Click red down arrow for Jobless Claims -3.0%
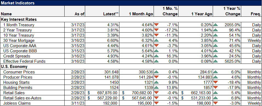This screenshot has height=106, width=262. pyautogui.click(x=215, y=103)
